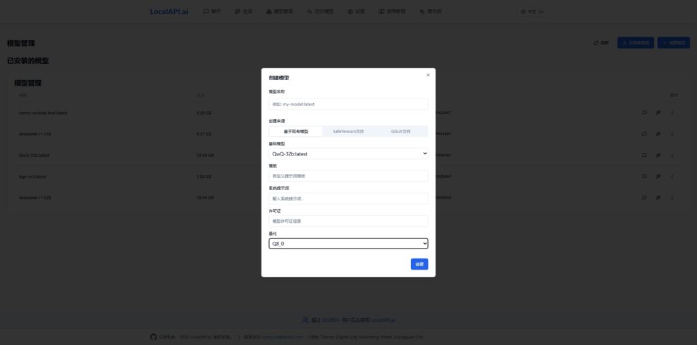
Task: Open the three-dot menu for deepseek-r1:32b row
Action: [672, 197]
